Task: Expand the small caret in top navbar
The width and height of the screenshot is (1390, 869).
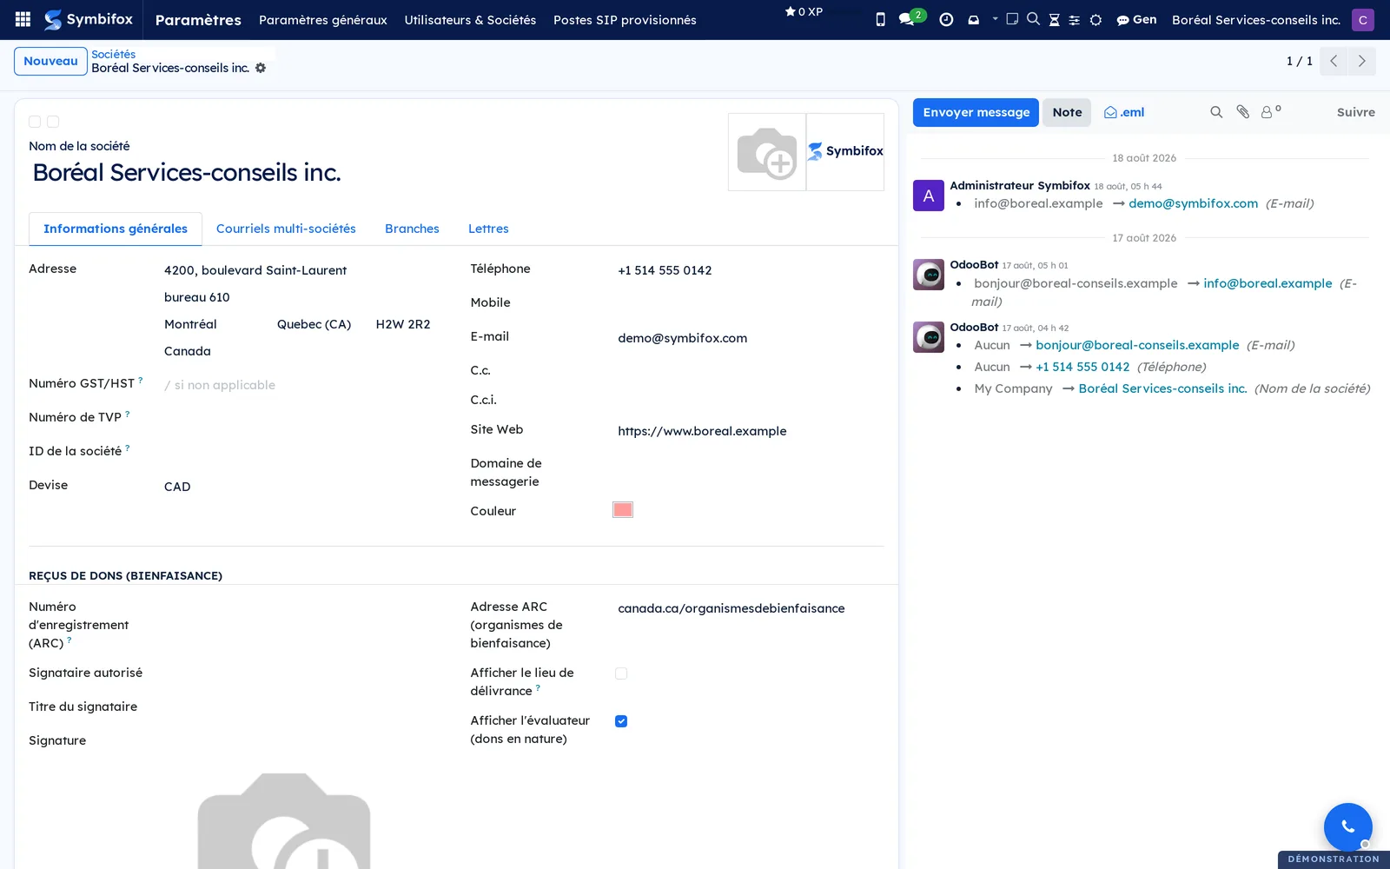Action: [x=995, y=18]
